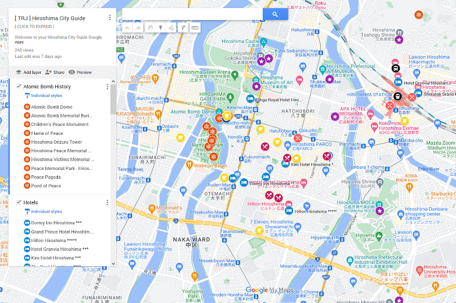The width and height of the screenshot is (456, 303).
Task: Click the Redo arrow
Action: click(x=138, y=28)
